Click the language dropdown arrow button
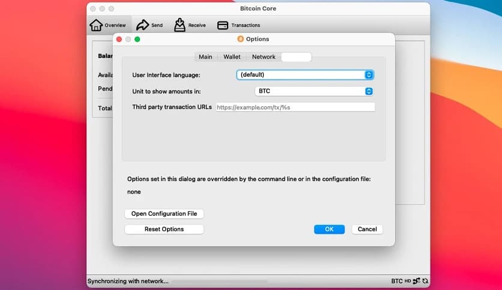 click(369, 75)
